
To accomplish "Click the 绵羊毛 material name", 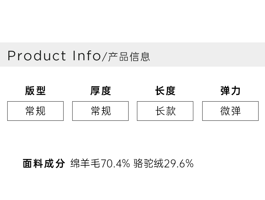I will [x=85, y=163].
